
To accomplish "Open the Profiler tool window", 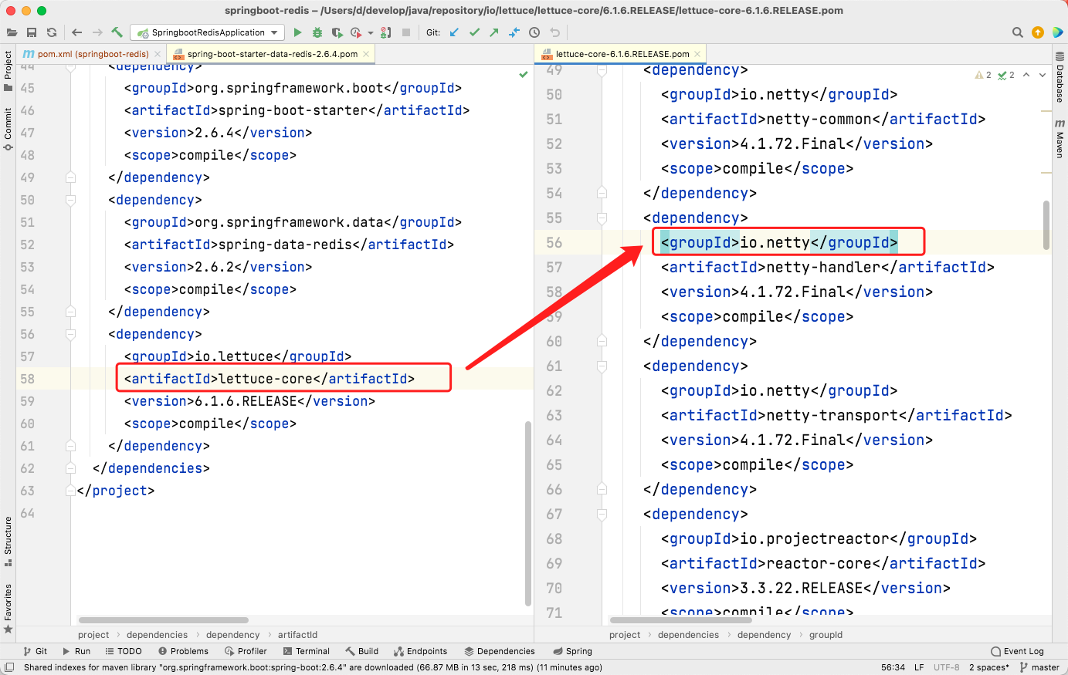I will click(246, 651).
